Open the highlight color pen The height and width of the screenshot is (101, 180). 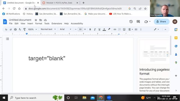[x=109, y=29]
